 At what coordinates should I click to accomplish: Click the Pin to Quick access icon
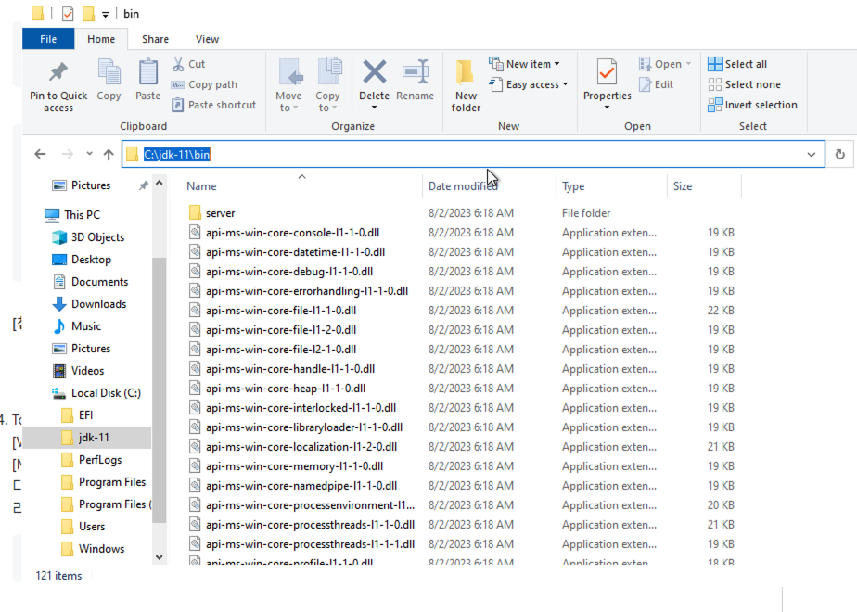(x=58, y=72)
